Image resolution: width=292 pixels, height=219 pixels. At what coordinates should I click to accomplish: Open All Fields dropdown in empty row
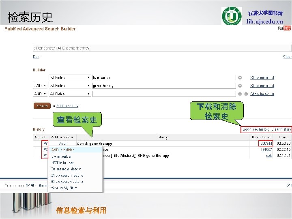click(x=70, y=94)
